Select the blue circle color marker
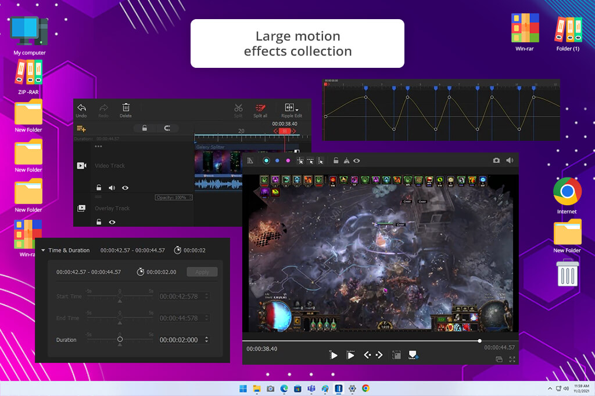595x396 pixels. (277, 161)
